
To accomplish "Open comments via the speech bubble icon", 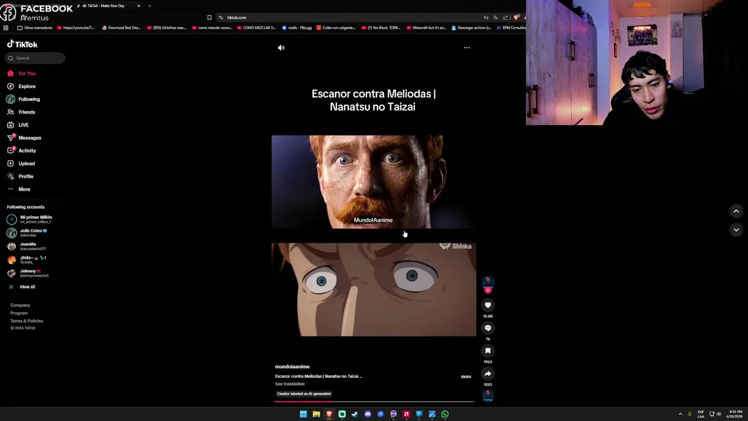I will click(488, 328).
